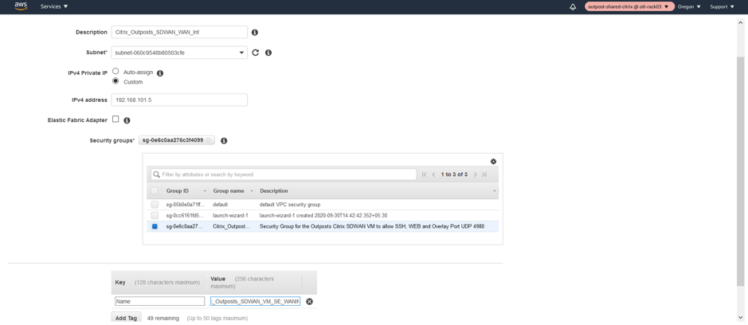
Task: Open the Oregon region selector
Action: click(x=689, y=6)
